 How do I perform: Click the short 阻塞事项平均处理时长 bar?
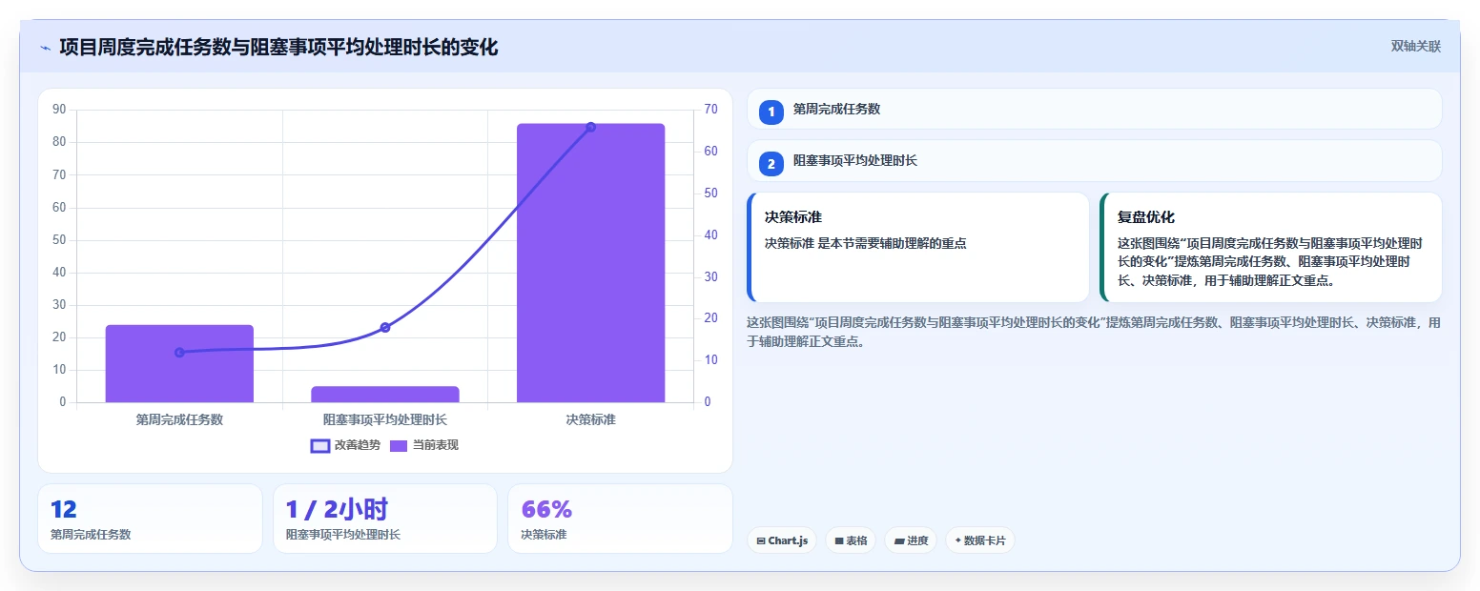pos(385,394)
